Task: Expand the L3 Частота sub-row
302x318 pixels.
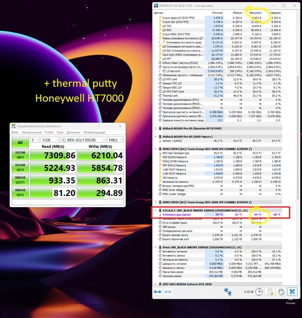Action: click(x=159, y=71)
